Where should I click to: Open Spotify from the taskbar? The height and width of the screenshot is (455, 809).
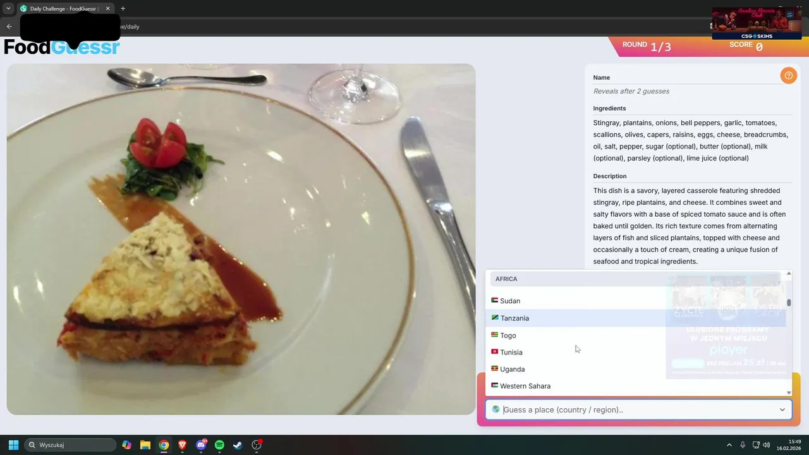[219, 445]
